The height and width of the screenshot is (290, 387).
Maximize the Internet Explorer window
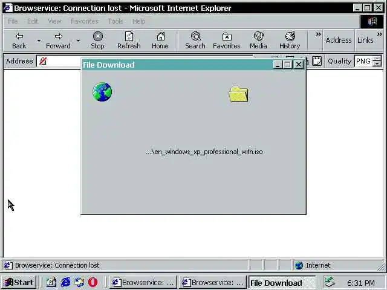click(367, 8)
